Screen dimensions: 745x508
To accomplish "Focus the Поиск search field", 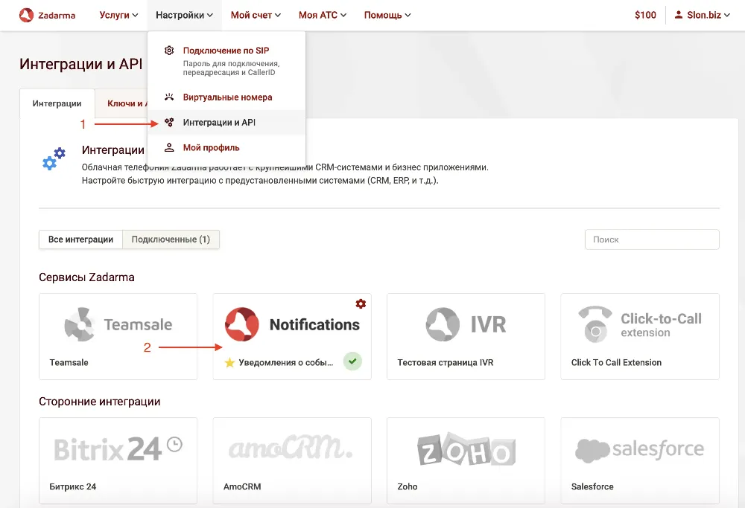I will 652,239.
